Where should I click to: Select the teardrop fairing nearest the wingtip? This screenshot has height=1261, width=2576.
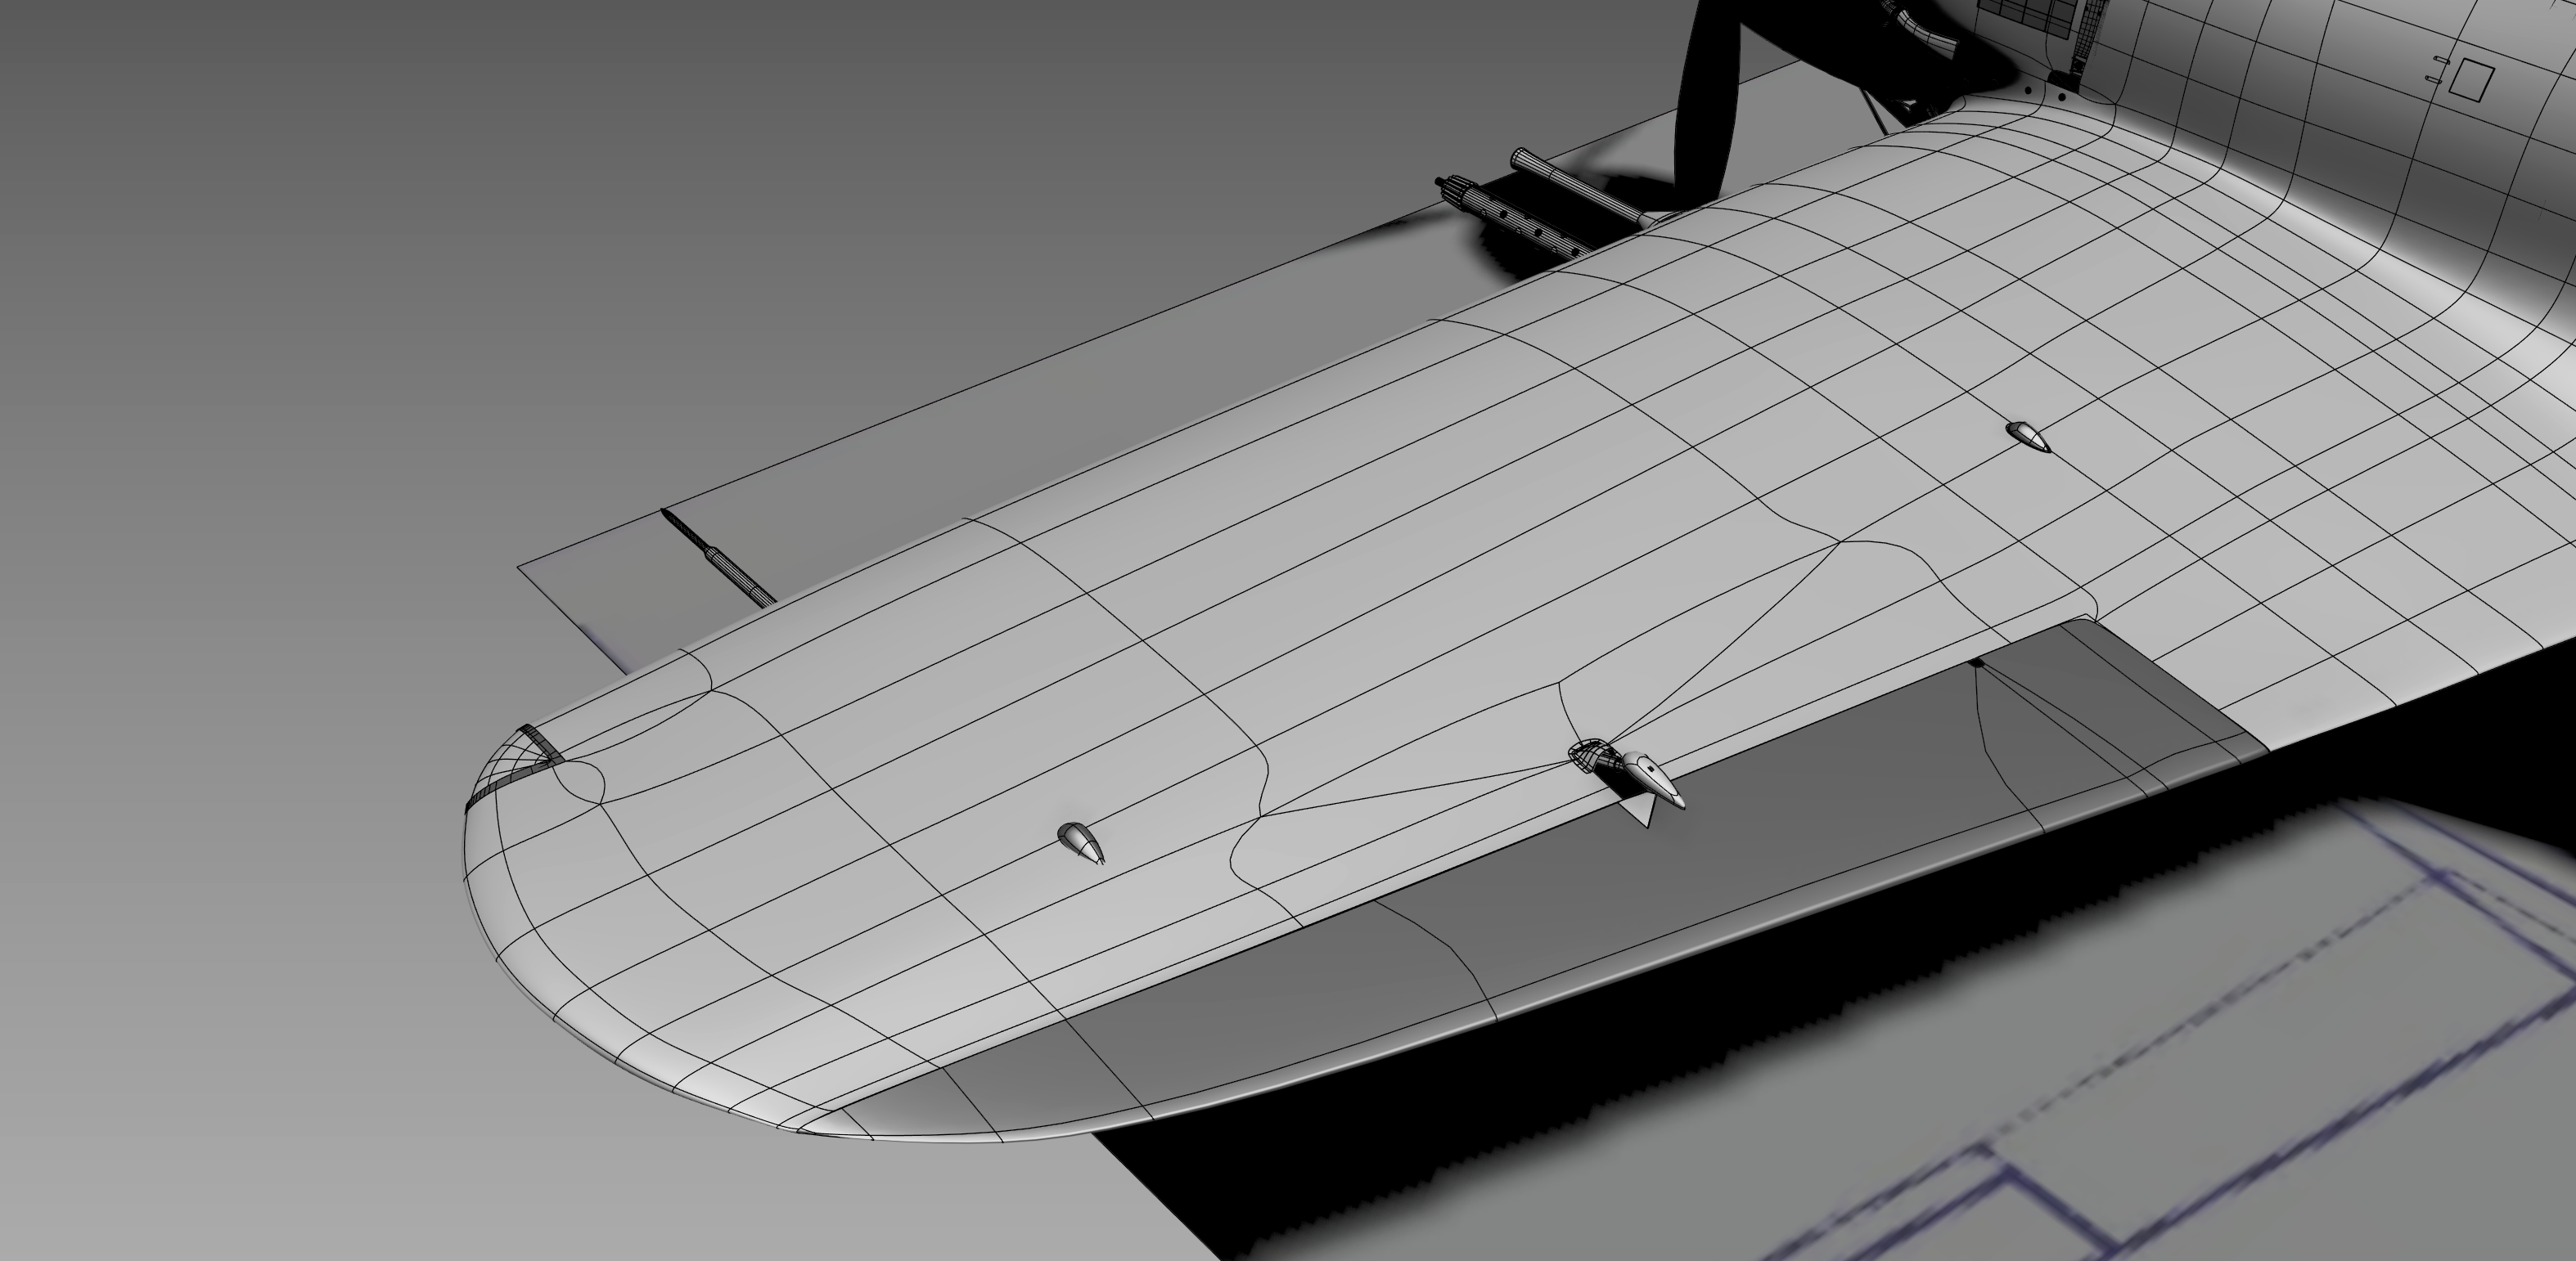tap(1082, 843)
